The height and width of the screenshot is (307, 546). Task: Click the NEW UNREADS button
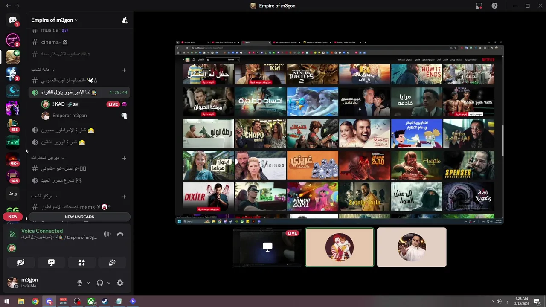[x=79, y=217]
